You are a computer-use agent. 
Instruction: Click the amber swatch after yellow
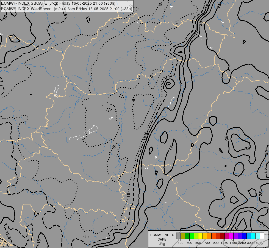tap(205, 236)
